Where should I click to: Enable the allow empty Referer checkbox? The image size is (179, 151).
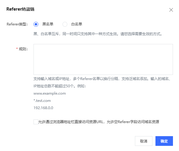(x=36, y=122)
